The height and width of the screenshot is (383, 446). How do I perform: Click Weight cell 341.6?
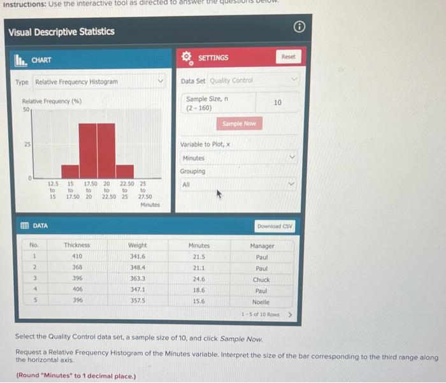coord(138,256)
